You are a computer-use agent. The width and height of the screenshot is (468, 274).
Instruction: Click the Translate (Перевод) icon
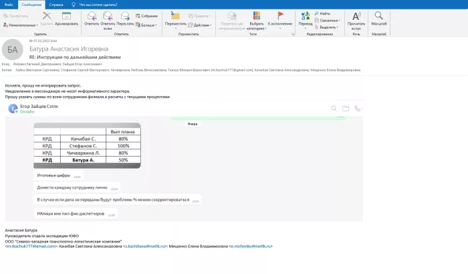point(305,17)
